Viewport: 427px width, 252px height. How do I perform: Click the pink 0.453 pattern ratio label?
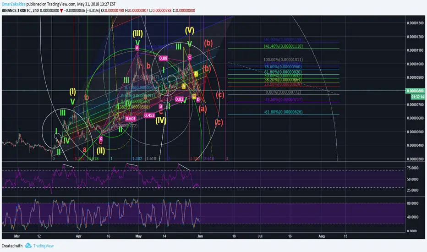[x=149, y=115]
